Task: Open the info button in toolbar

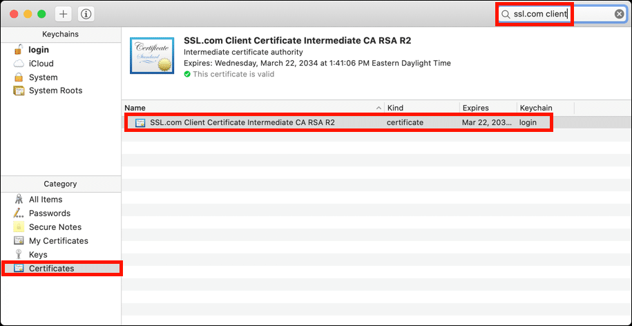Action: coord(86,14)
